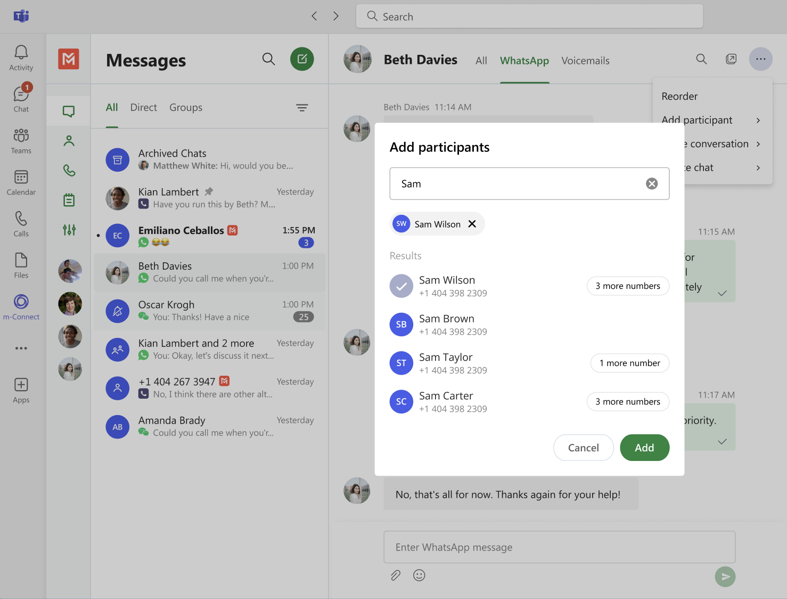Click Beth Davies avatar in conversation header
Image resolution: width=787 pixels, height=599 pixels.
pyautogui.click(x=358, y=59)
